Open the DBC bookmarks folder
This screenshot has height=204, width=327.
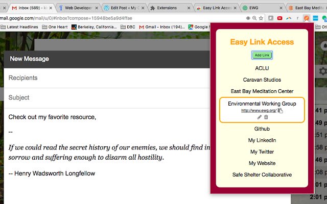coord(128,27)
